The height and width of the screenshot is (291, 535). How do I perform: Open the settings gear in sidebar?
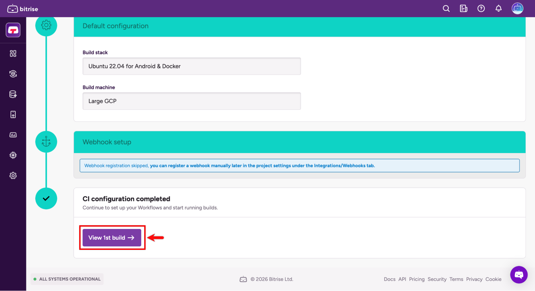pyautogui.click(x=13, y=176)
